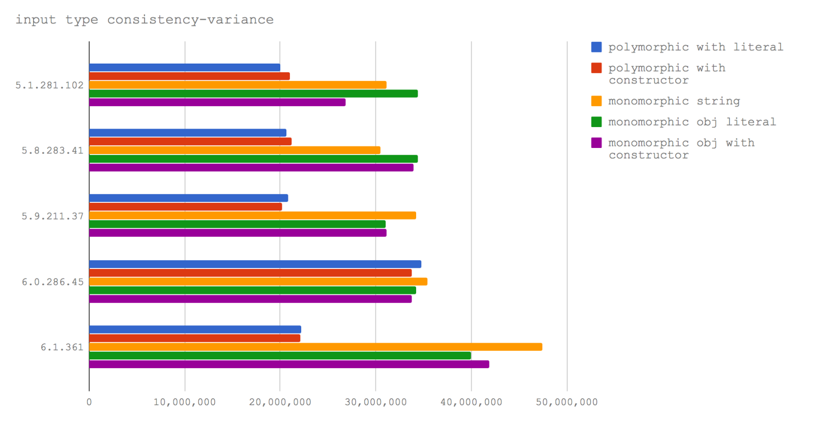Click the purple bar for 5.9.211.37
Screen dimensions: 814x423
click(x=238, y=233)
